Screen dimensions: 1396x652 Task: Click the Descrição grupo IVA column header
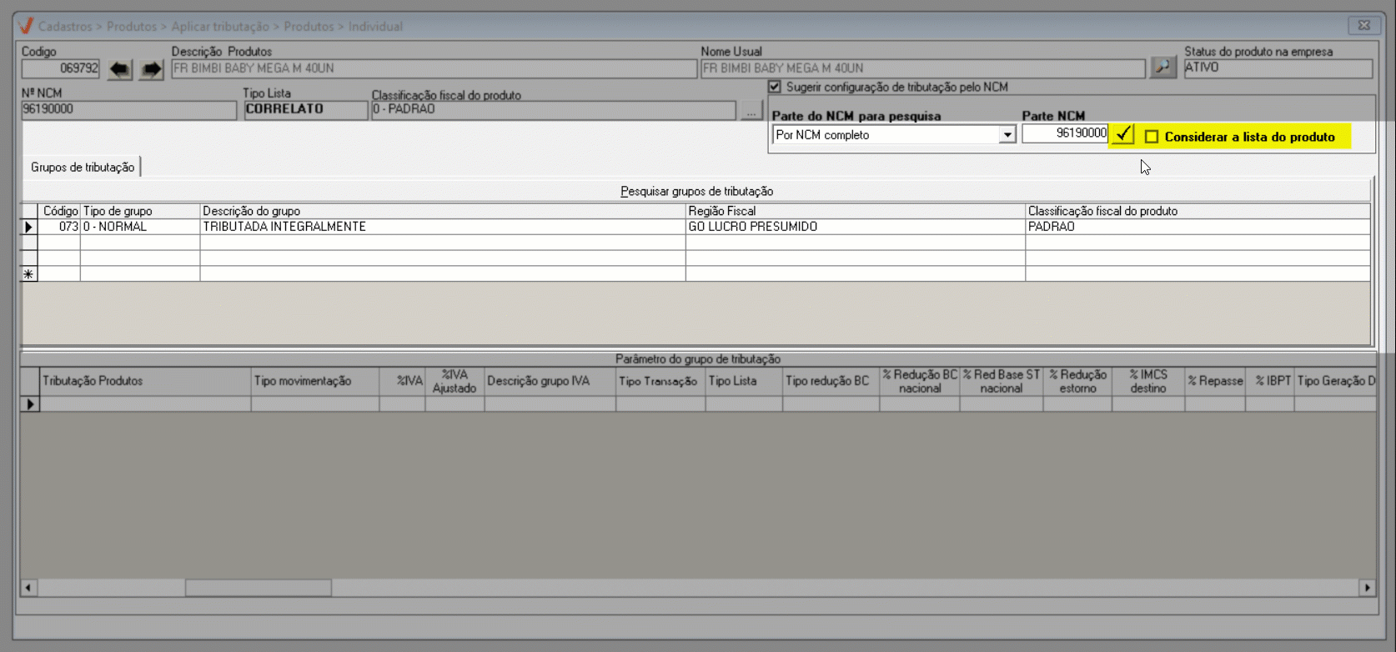(x=550, y=382)
